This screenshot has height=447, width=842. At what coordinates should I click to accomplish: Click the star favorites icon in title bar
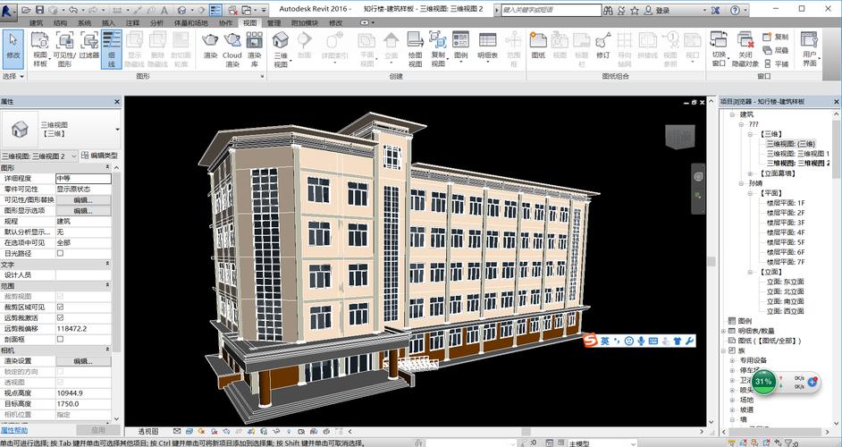635,10
